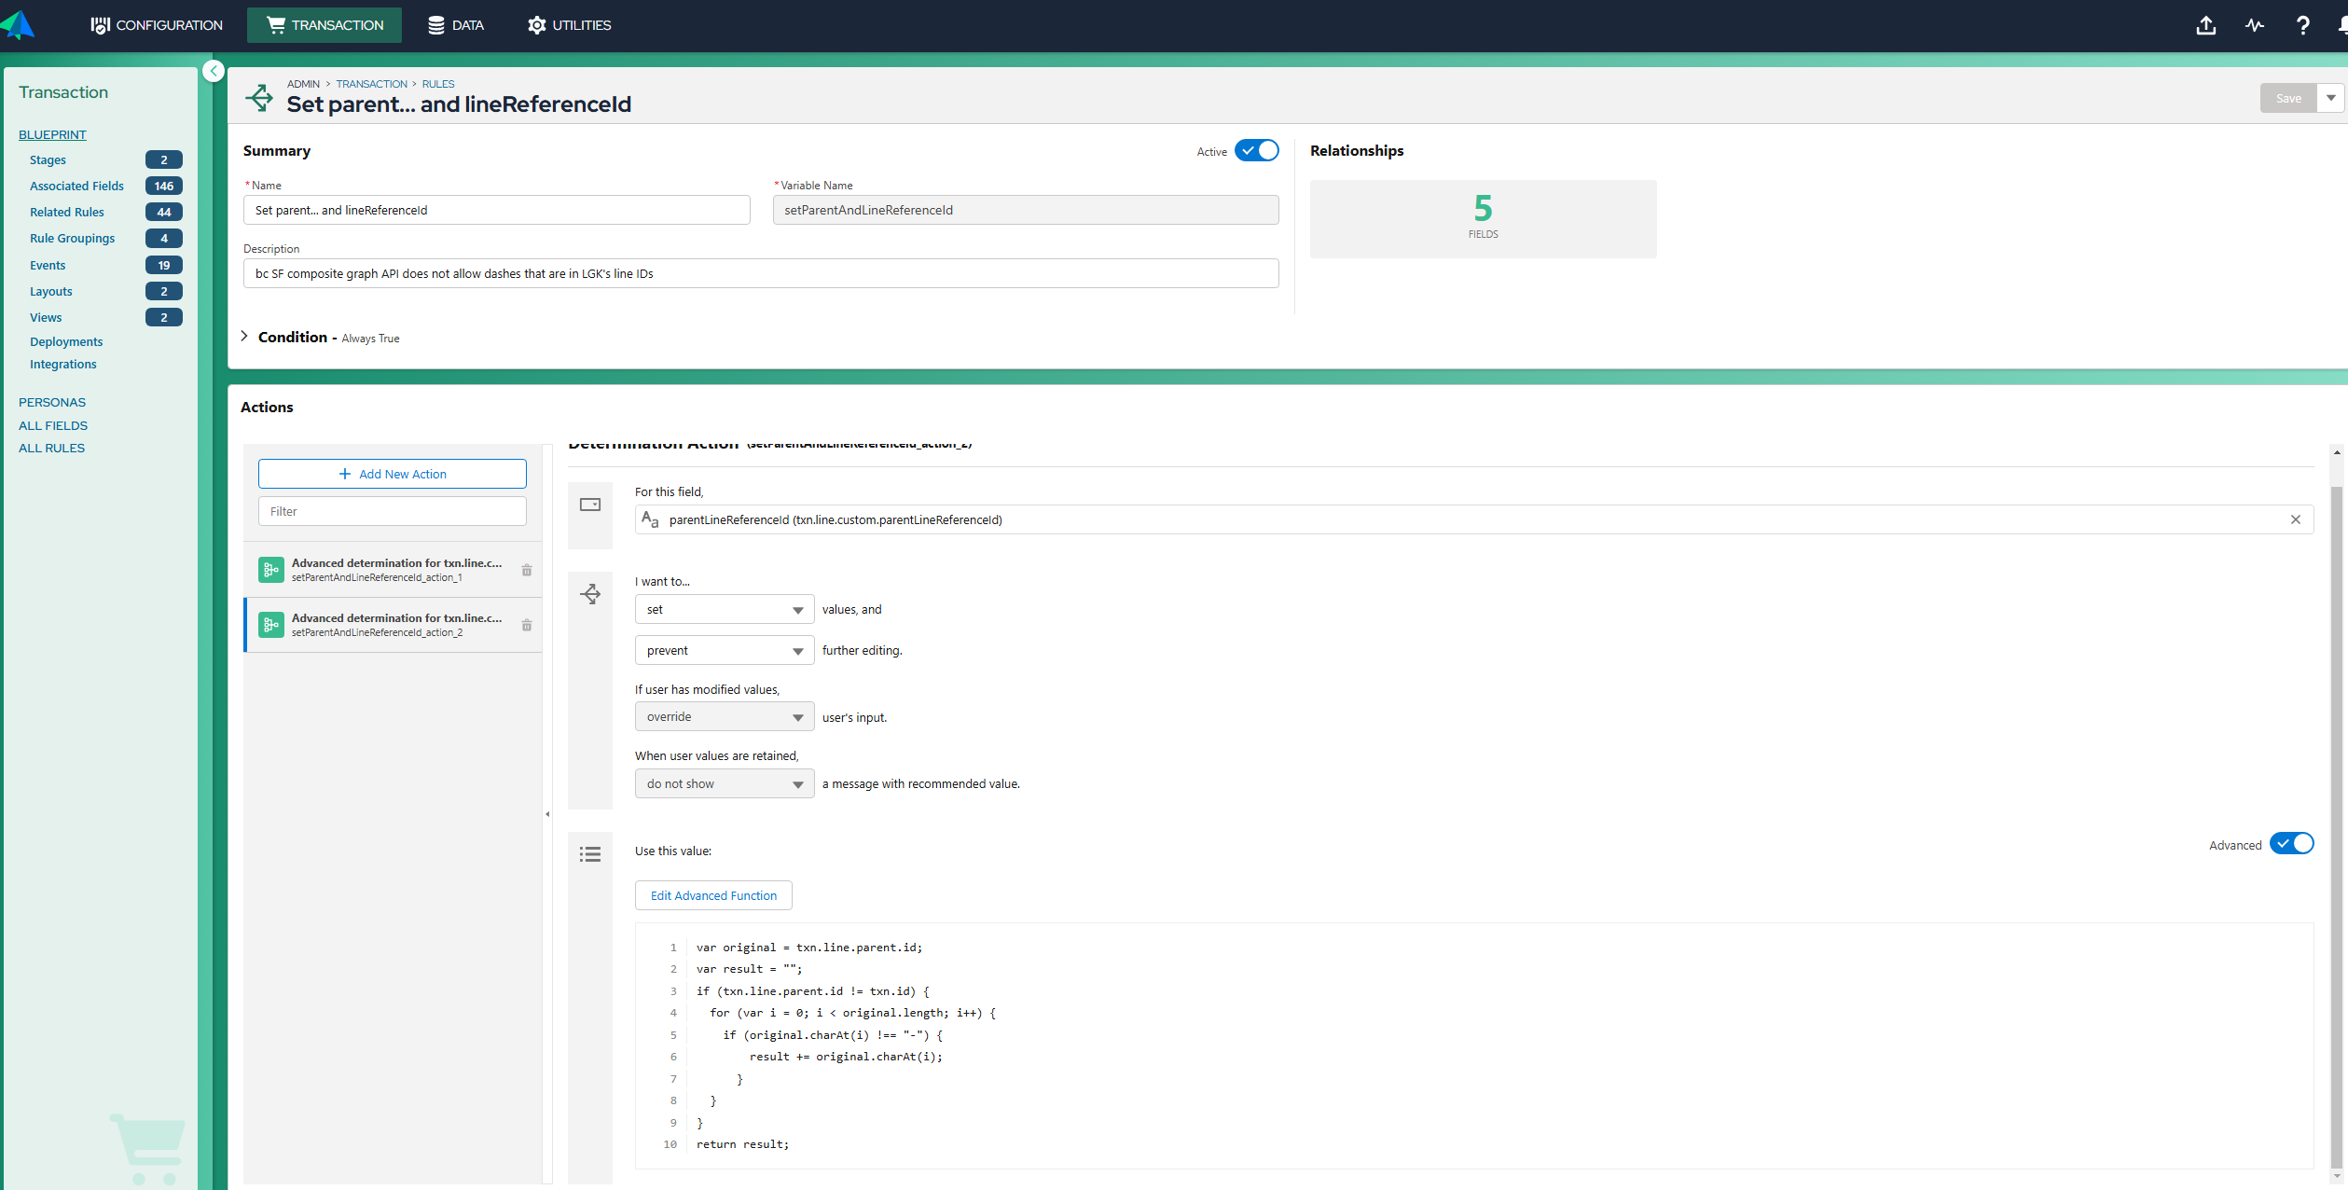
Task: Go to Associated Fields in sidebar
Action: click(76, 187)
